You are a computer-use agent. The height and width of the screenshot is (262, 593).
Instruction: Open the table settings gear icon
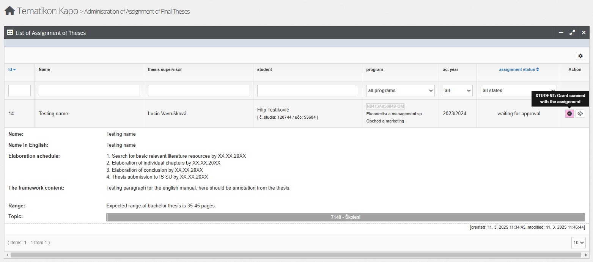tap(580, 56)
